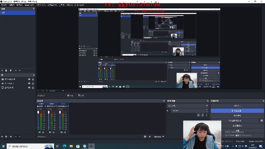The height and width of the screenshot is (149, 265).
Task: Open source Properties button under the preview
Action: pos(70,95)
